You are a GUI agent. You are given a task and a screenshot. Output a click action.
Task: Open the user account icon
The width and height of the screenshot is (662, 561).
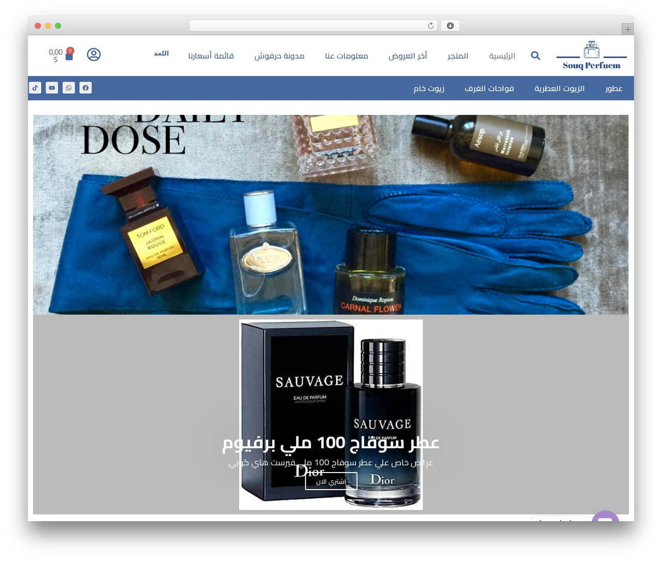coord(94,54)
